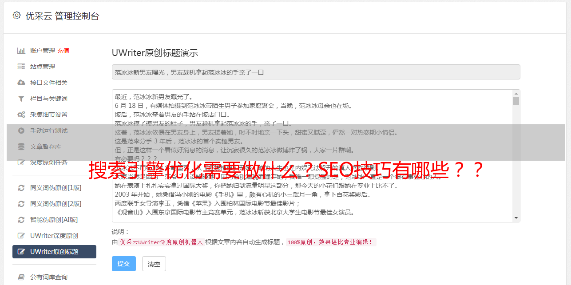Select 同义词伪原创[2版] in the sidebar
The image size is (571, 285).
pyautogui.click(x=56, y=204)
